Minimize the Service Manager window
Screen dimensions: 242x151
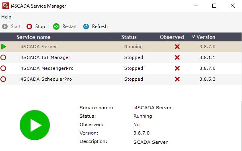(x=196, y=6)
